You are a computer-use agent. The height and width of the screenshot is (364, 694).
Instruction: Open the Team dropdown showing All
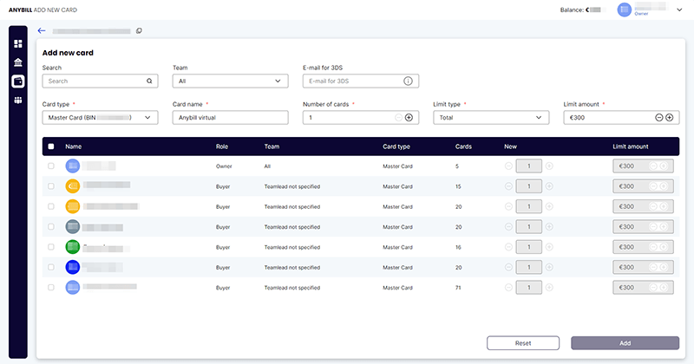point(230,81)
